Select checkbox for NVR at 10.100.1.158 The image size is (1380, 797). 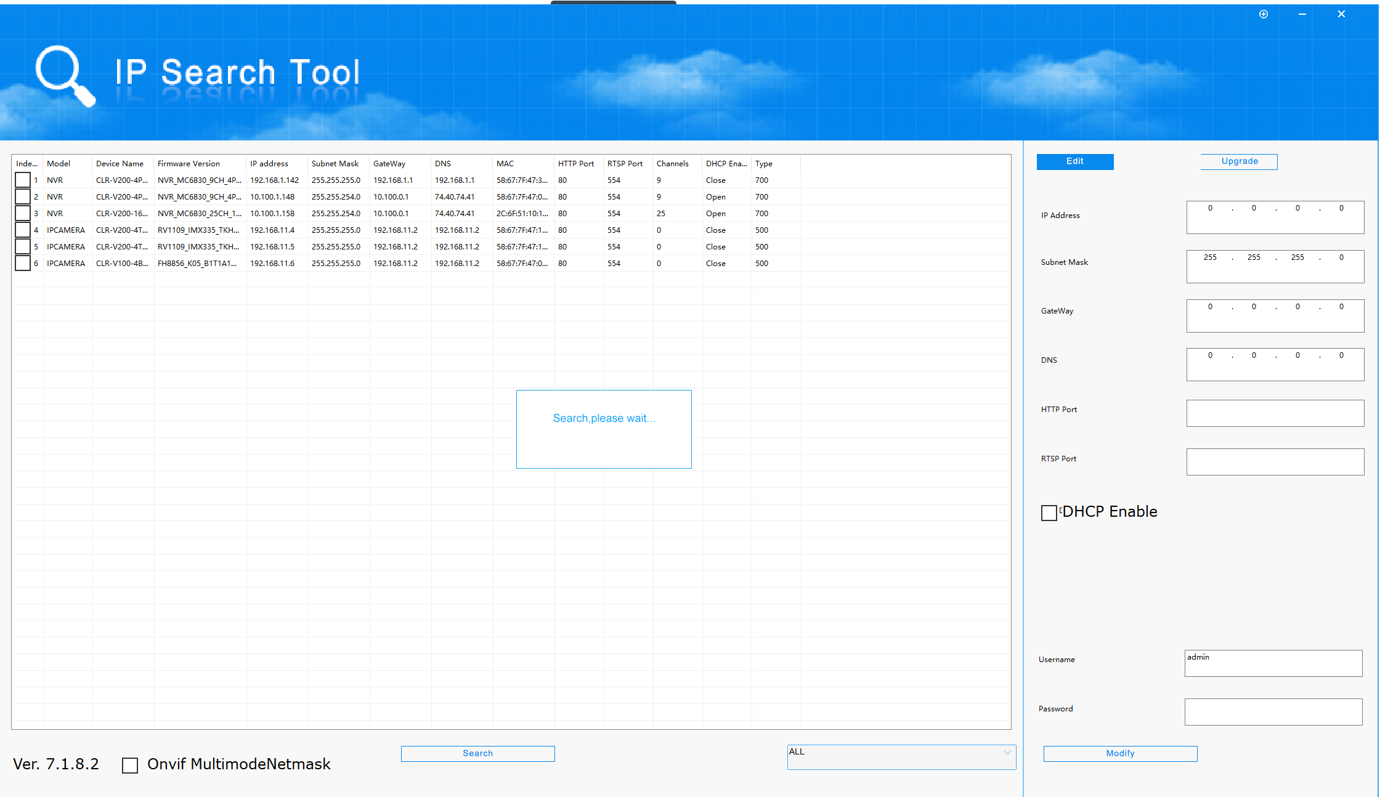click(x=23, y=213)
